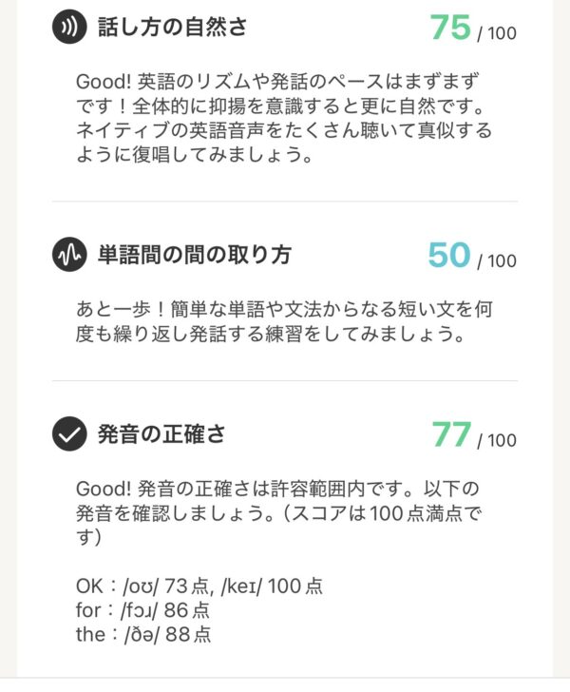Tap the '/ 100' label next to 75
Viewport: 570px width, 692px height.
coord(497,34)
